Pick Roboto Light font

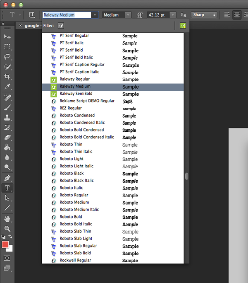[x=113, y=159]
